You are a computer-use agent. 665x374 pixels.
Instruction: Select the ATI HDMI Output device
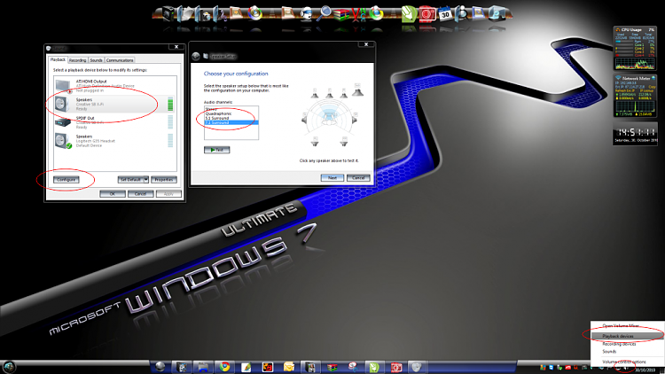(x=114, y=86)
